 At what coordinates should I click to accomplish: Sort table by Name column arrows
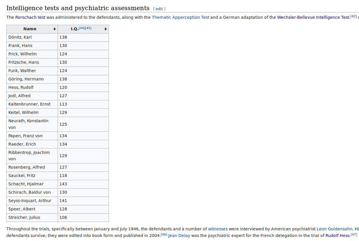click(54, 29)
